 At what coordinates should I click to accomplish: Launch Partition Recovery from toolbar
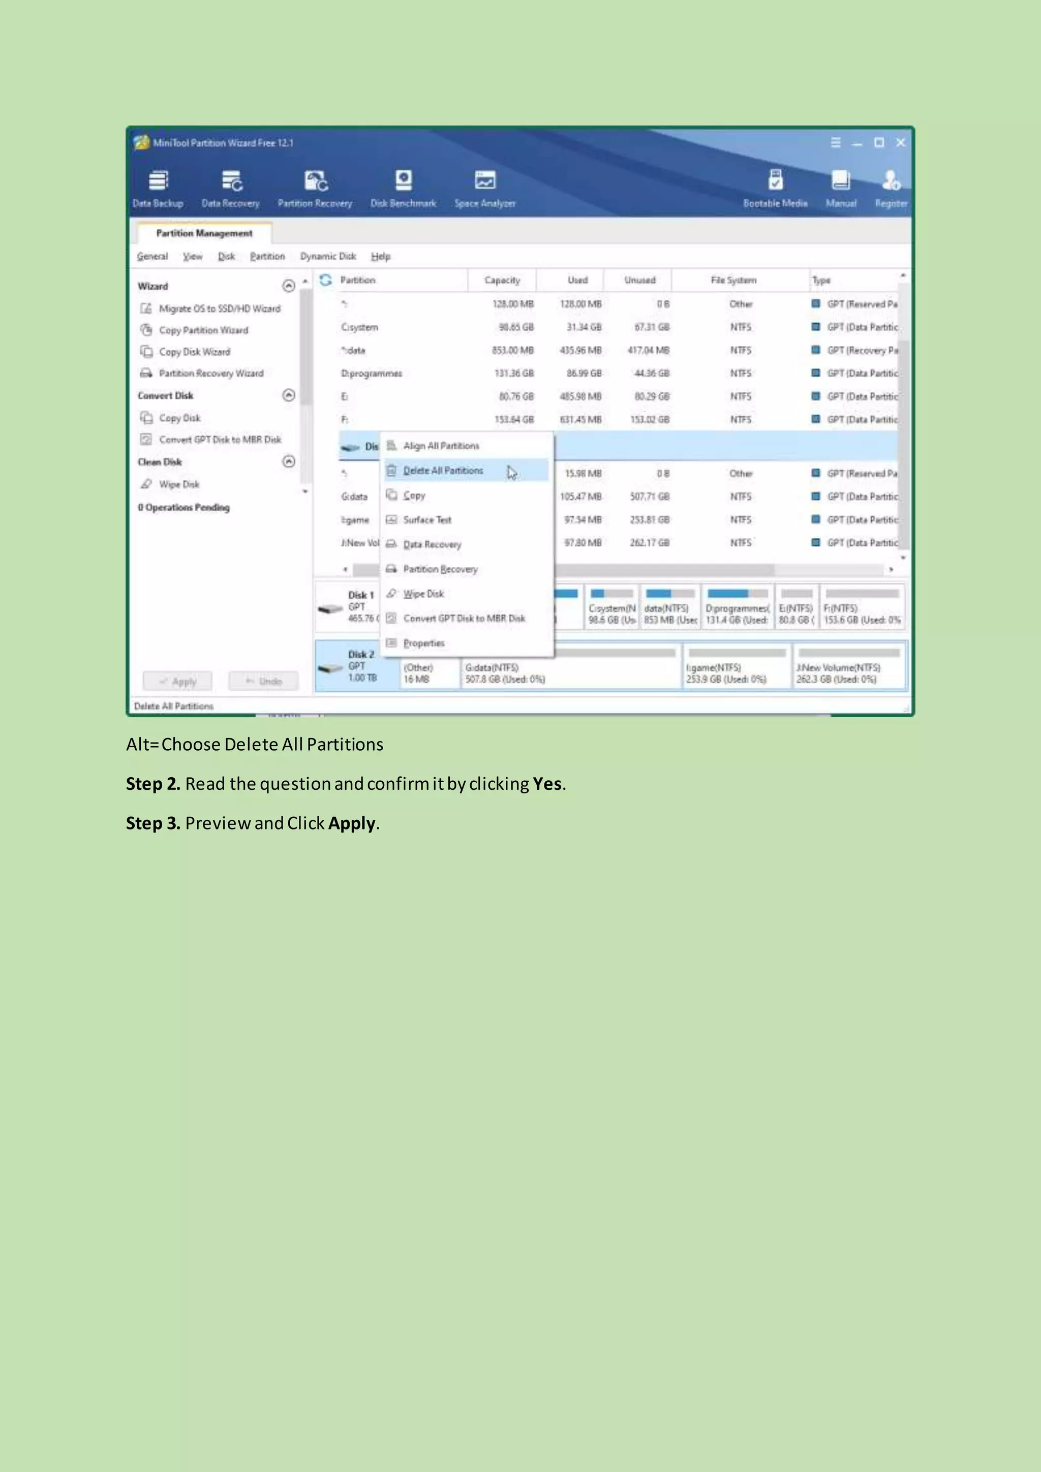point(315,189)
